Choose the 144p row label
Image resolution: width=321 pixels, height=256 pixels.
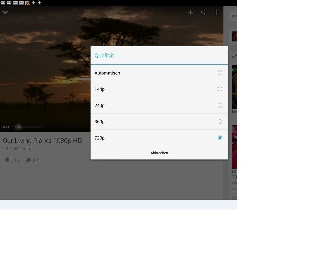pyautogui.click(x=100, y=89)
